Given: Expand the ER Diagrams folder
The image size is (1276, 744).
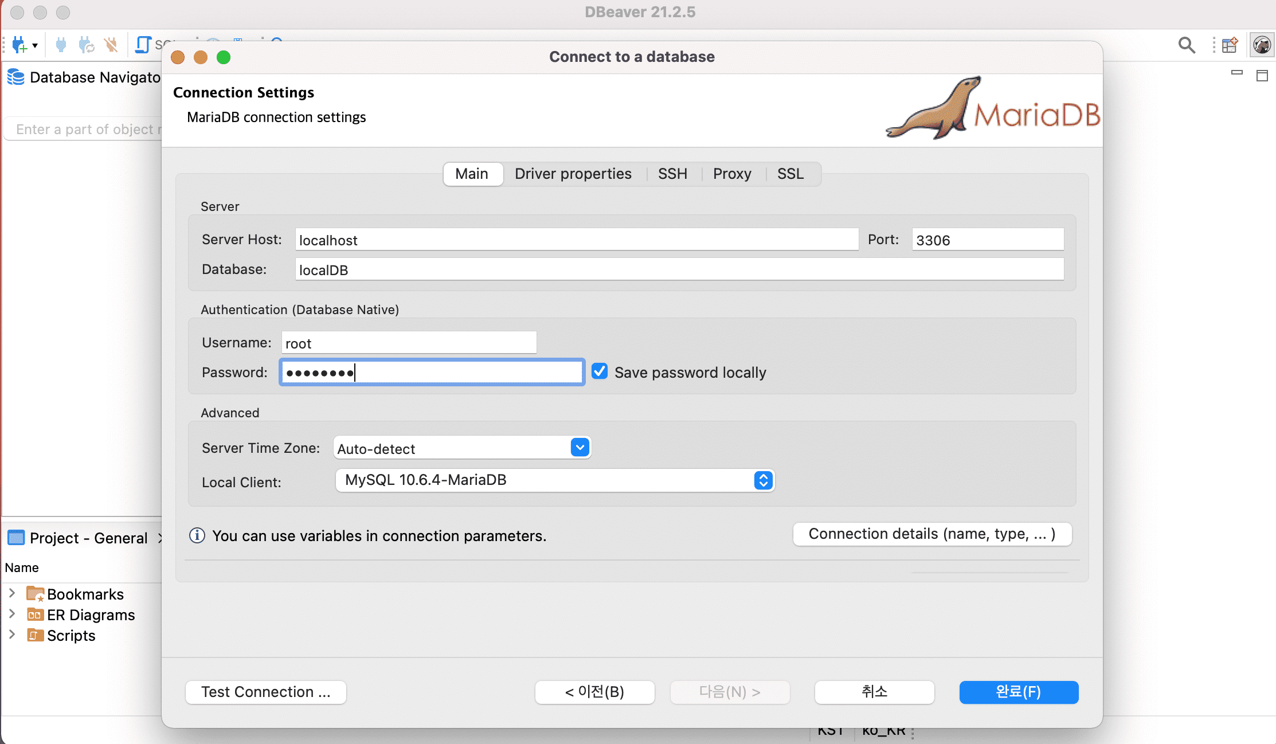Looking at the screenshot, I should (x=11, y=614).
